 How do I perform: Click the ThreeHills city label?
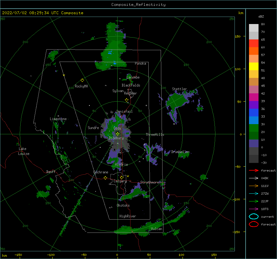[155, 135]
